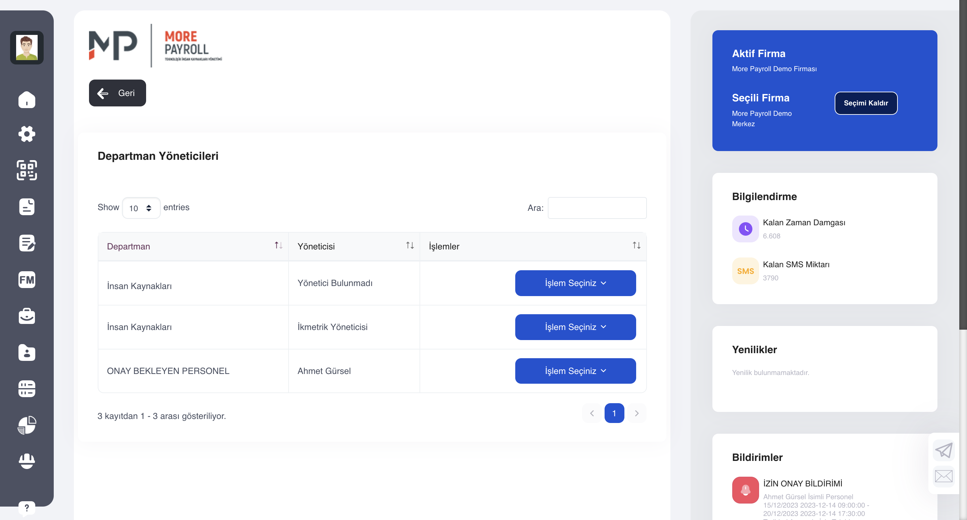The image size is (967, 520).
Task: Click the Departman Yöneticileri heading
Action: point(158,156)
